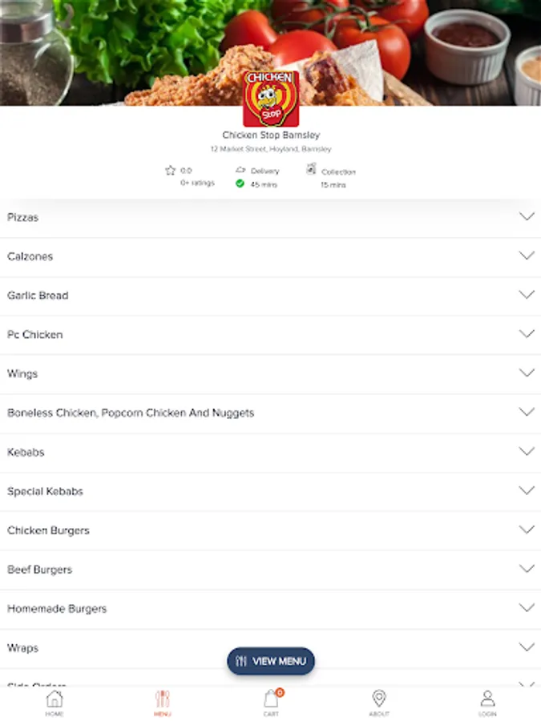Open Boneless Chicken, Popcorn Chicken And Nuggets

coord(271,413)
